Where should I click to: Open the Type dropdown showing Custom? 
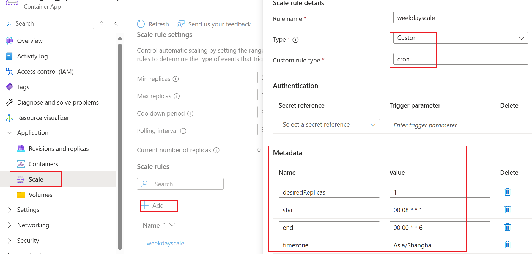(460, 38)
